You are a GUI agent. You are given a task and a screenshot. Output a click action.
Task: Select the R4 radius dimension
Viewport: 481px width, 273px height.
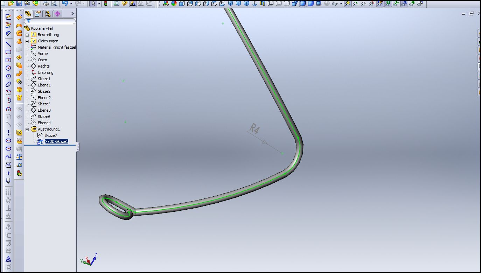pos(254,128)
